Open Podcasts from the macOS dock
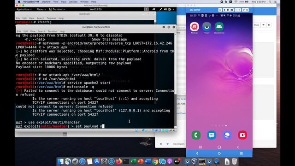 (170, 161)
